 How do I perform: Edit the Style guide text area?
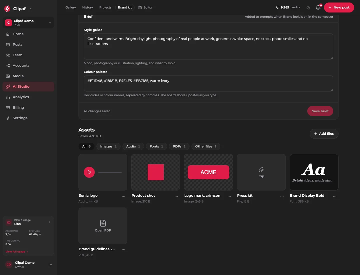tap(208, 46)
